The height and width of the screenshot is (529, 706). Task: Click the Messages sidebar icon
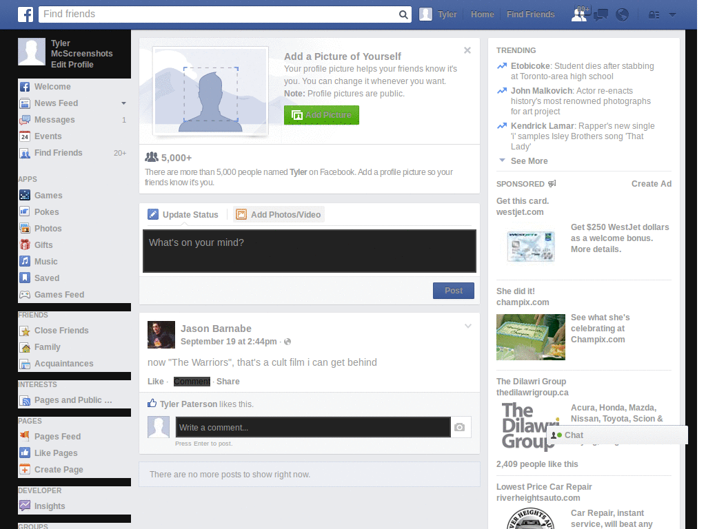click(x=25, y=120)
